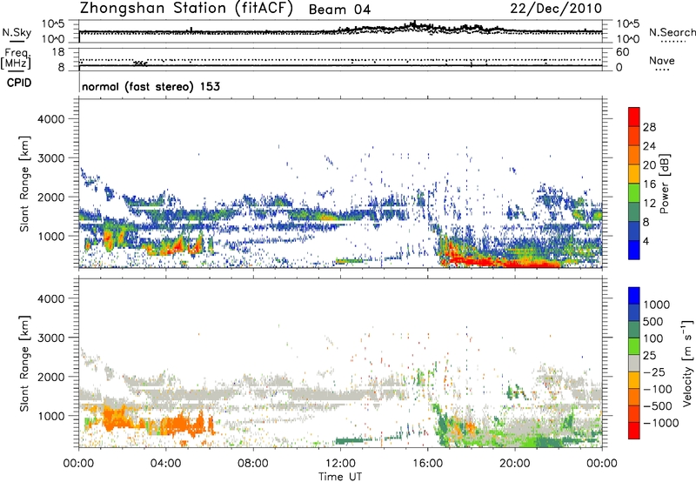Screen dimensions: 696x482
Task: Pick the red bottom segment of the Velocity colorbar
Action: pos(634,431)
